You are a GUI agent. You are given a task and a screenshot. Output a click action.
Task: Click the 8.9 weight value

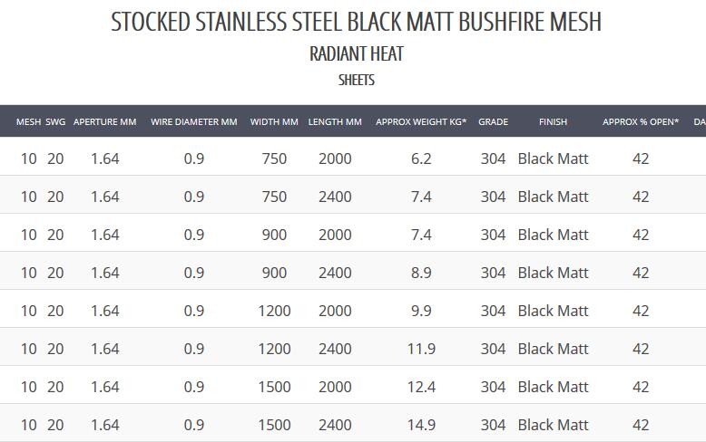coord(421,273)
